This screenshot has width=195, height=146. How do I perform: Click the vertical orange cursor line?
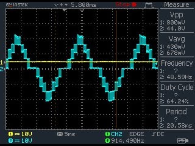click(116, 69)
